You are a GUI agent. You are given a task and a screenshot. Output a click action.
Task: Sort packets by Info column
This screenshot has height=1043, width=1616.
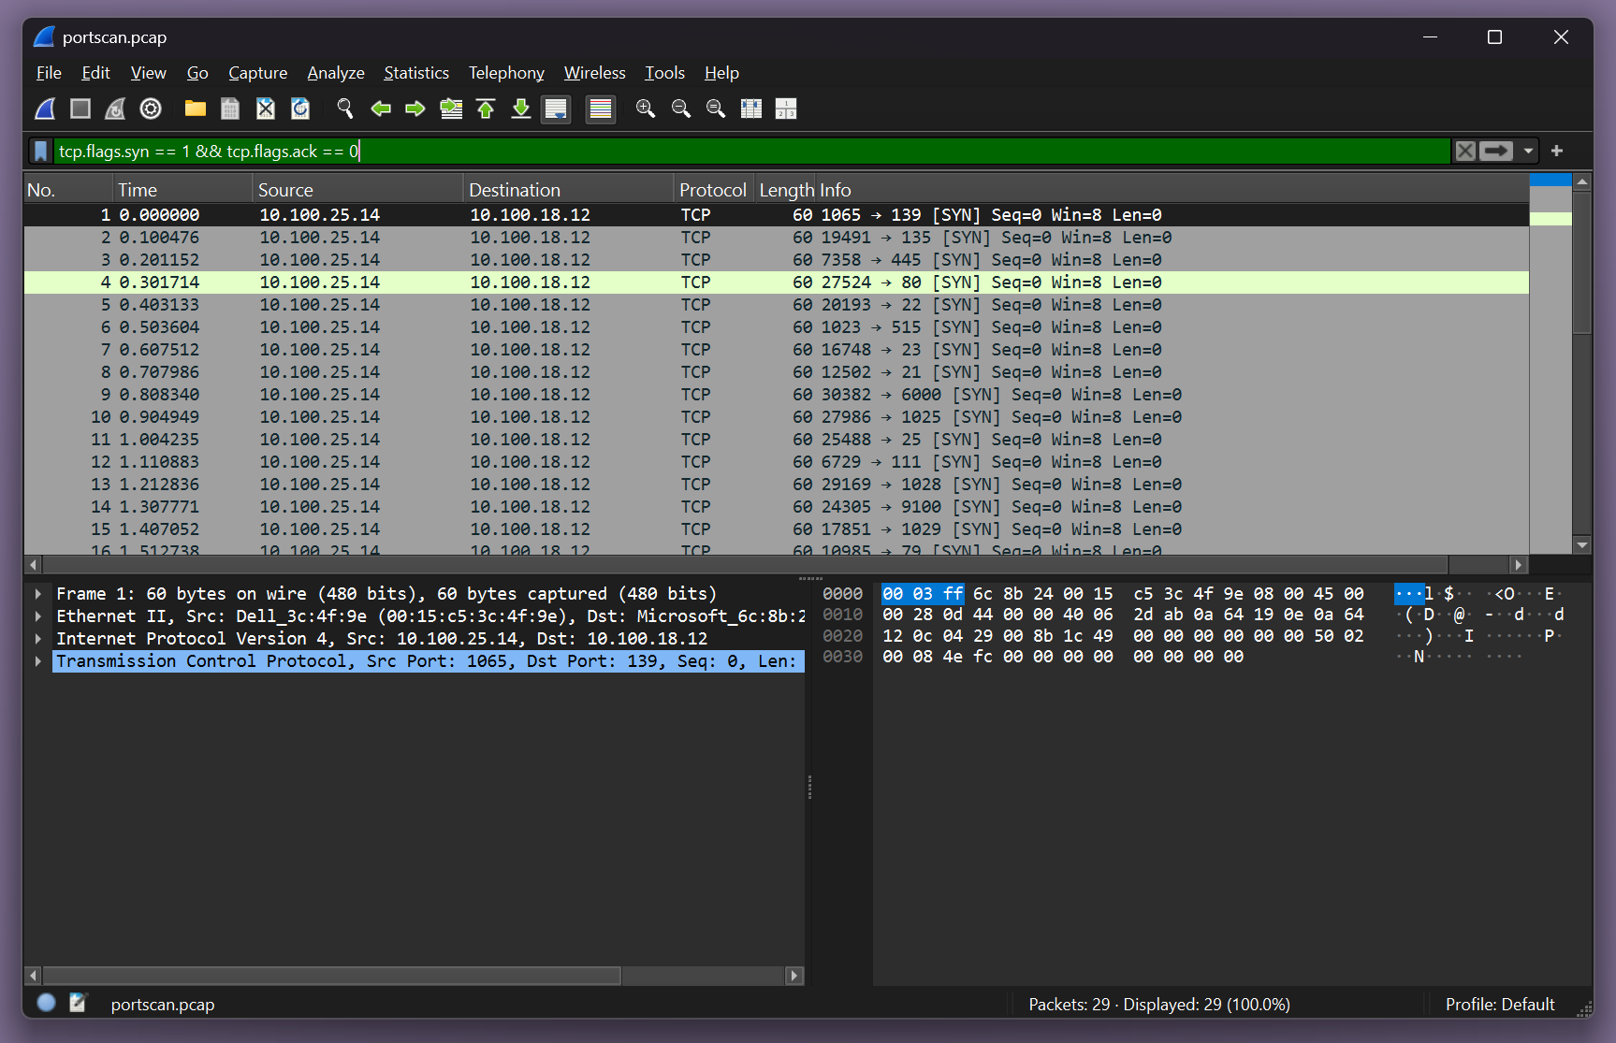[1172, 190]
